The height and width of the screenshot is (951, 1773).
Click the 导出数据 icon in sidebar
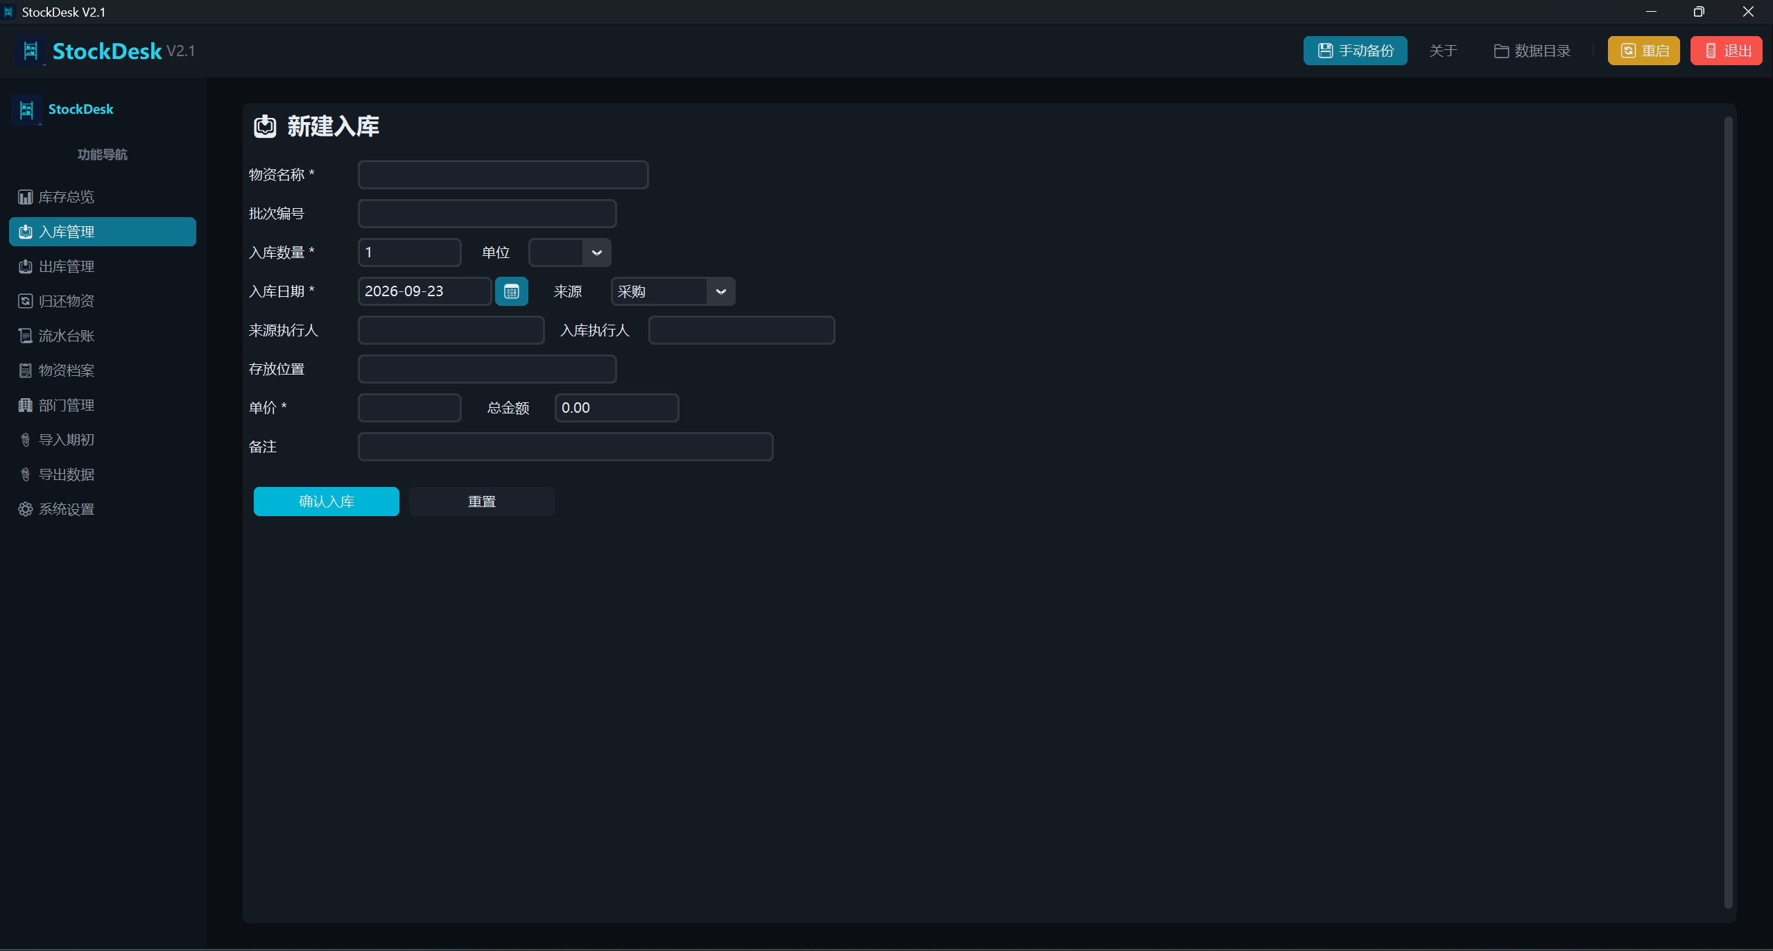25,474
